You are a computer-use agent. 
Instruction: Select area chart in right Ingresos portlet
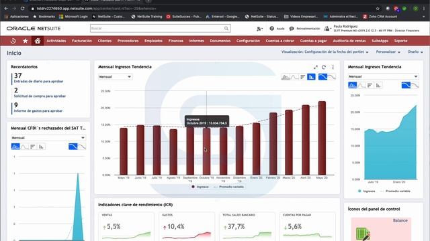click(x=352, y=85)
